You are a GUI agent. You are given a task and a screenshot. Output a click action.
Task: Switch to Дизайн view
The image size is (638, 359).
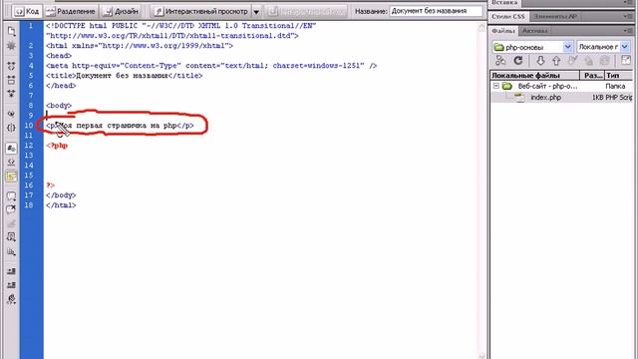click(121, 11)
